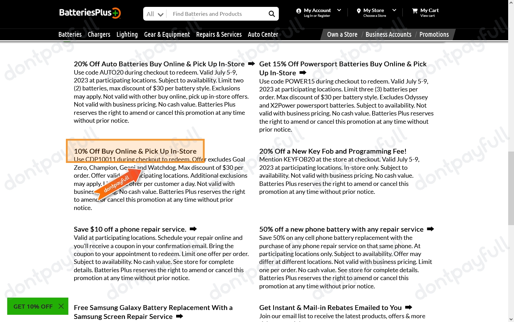The width and height of the screenshot is (514, 322).
Task: Click arrow beside Instant & Mail-in Rebates
Action: click(x=409, y=307)
